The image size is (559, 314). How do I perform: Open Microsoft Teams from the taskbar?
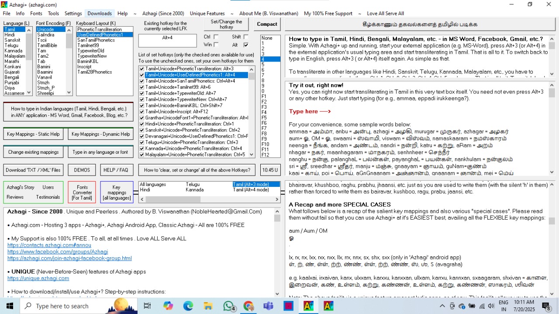click(x=268, y=306)
